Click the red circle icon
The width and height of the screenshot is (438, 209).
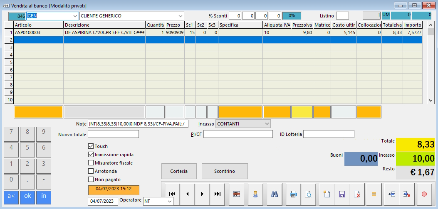(424, 194)
